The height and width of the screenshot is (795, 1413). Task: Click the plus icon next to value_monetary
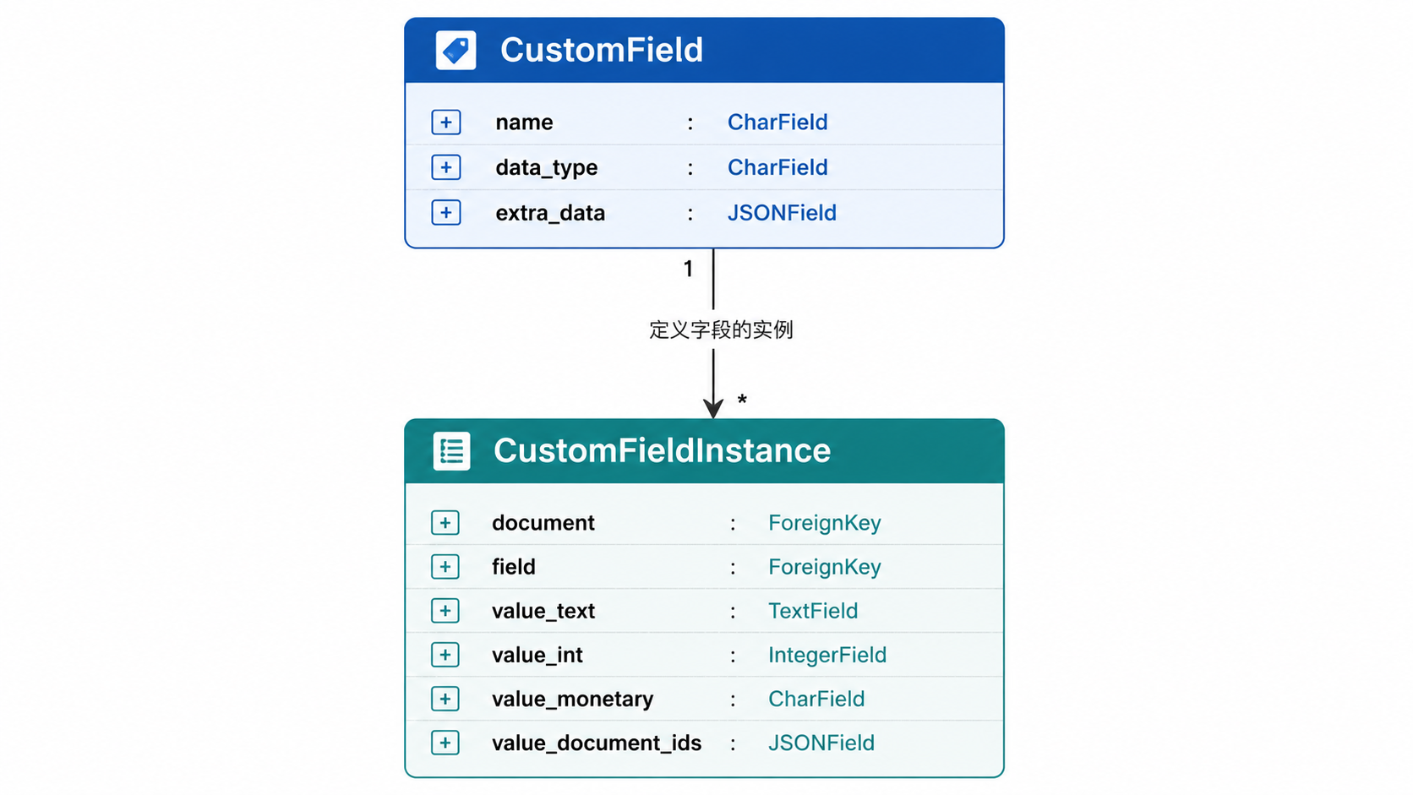tap(445, 699)
